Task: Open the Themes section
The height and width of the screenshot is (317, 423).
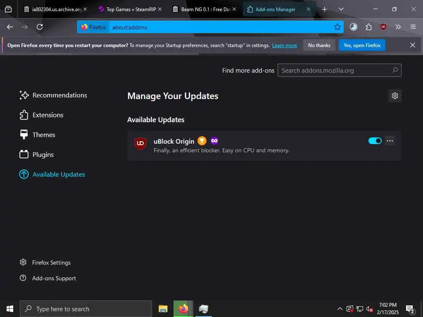Action: pos(37,135)
